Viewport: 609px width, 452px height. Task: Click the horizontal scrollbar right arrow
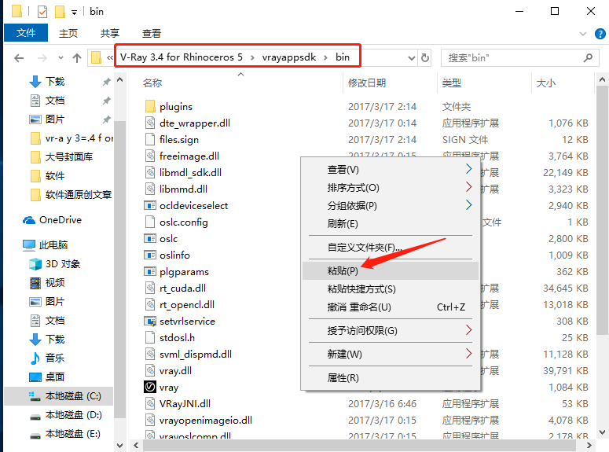(589, 446)
